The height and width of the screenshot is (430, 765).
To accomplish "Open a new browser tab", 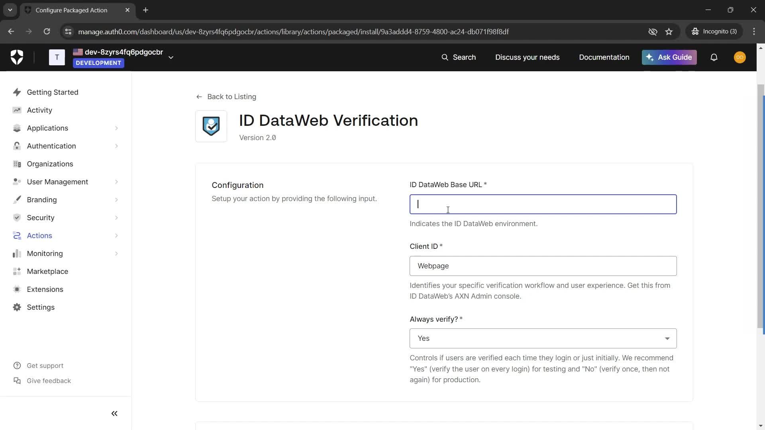I will (x=146, y=10).
